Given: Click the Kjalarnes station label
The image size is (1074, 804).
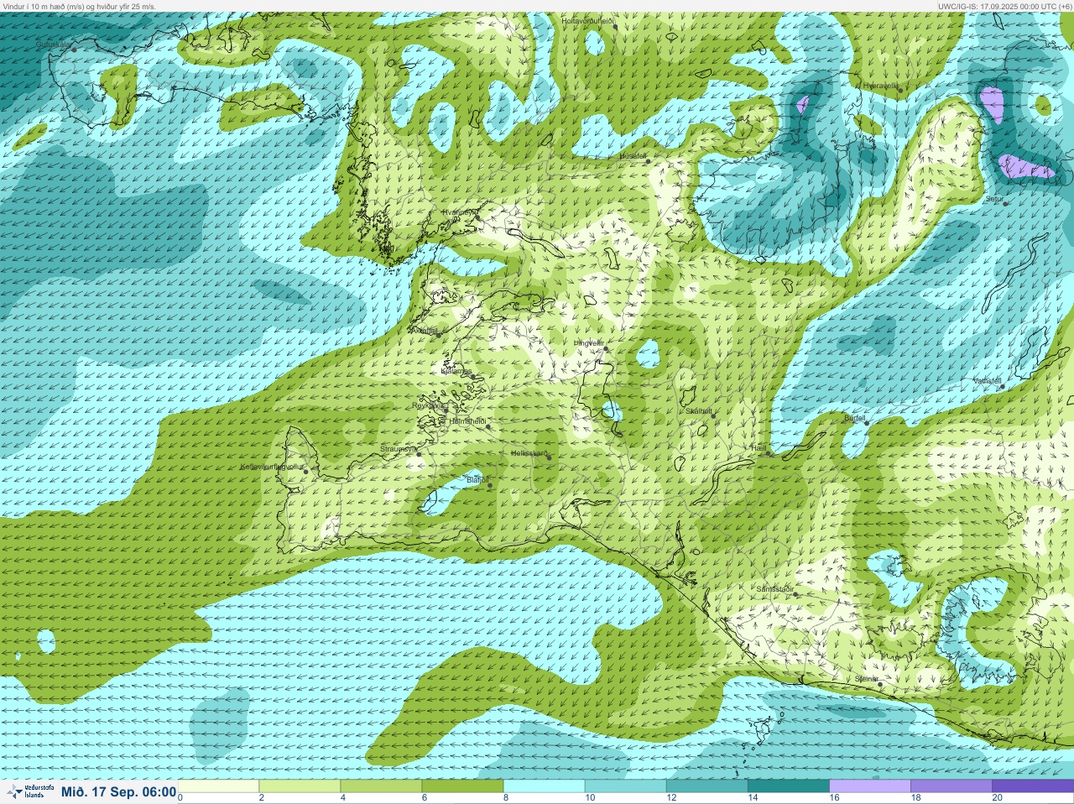Looking at the screenshot, I should [x=456, y=371].
